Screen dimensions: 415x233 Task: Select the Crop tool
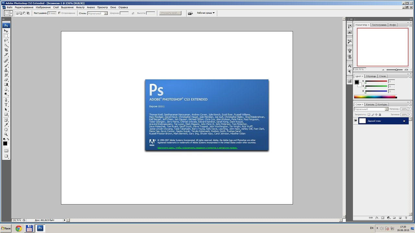click(6, 50)
